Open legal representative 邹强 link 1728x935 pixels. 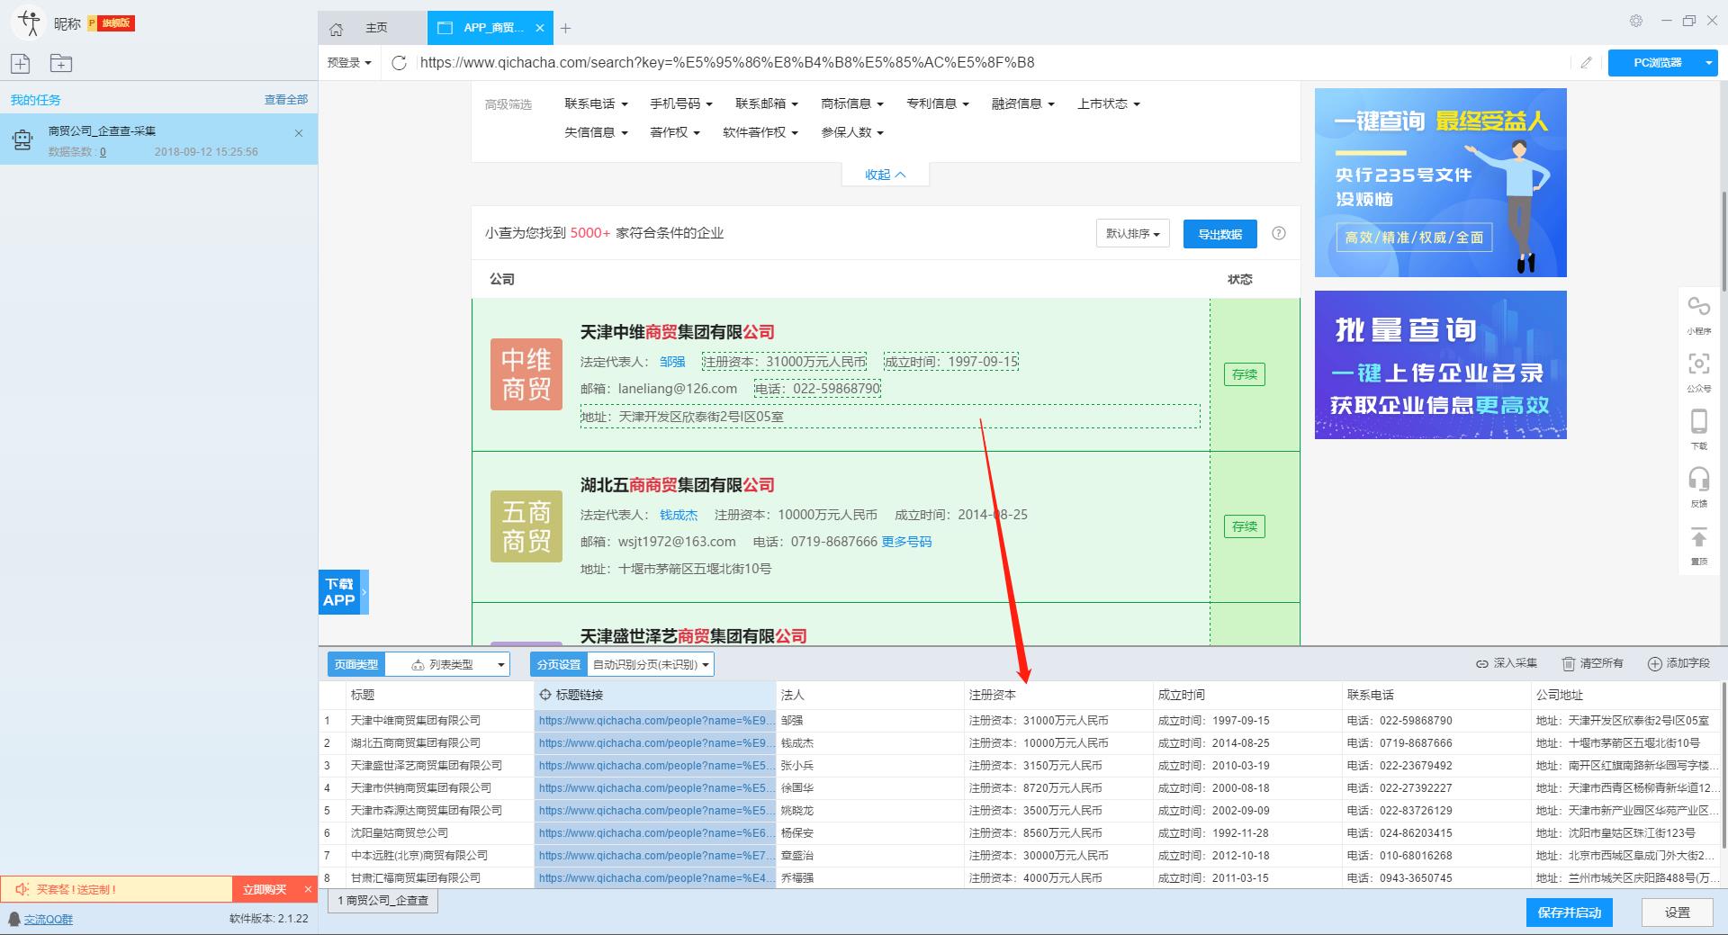(672, 362)
